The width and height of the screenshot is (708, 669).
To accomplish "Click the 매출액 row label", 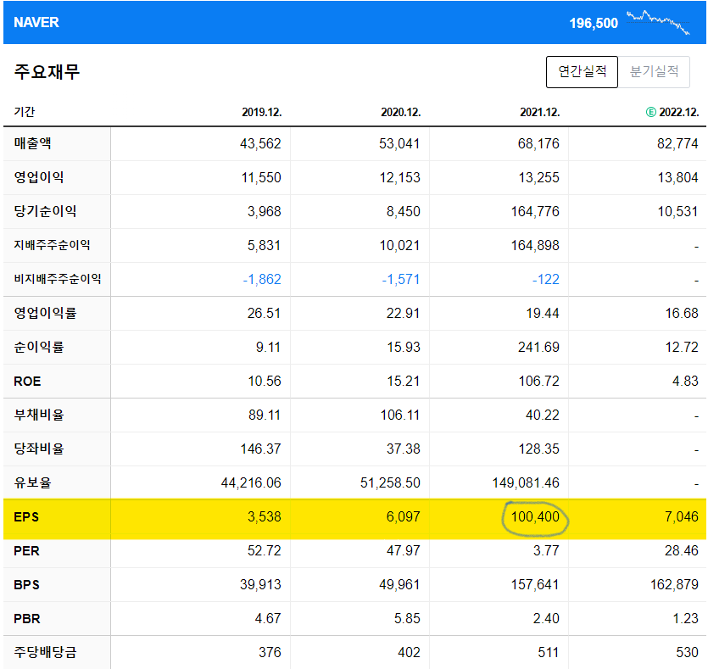I will (x=32, y=143).
